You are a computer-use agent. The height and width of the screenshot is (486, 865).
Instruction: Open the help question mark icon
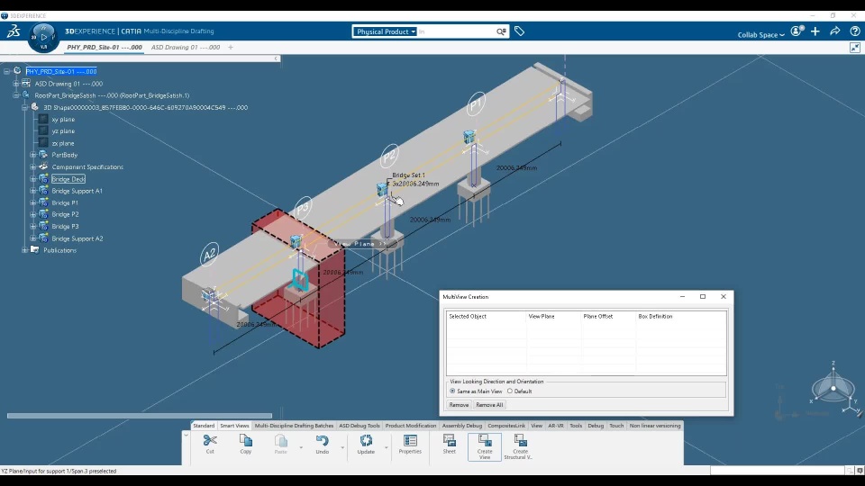coord(854,31)
